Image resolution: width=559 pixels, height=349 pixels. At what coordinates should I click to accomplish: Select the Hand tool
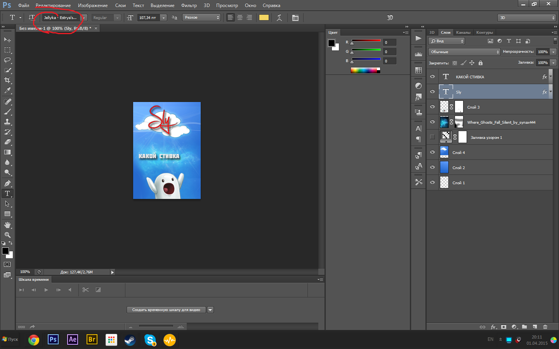click(x=7, y=225)
